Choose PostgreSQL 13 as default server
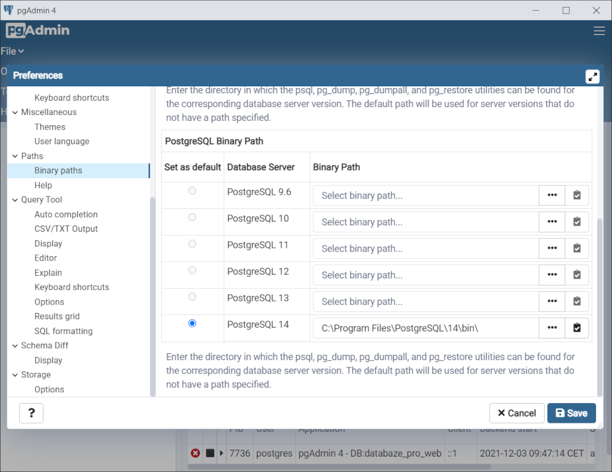612x472 pixels. [x=192, y=297]
